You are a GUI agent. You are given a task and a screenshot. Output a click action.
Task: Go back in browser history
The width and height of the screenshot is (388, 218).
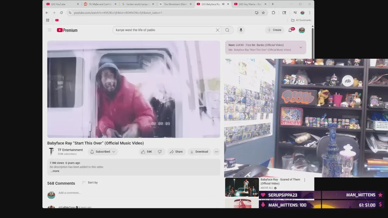pyautogui.click(x=47, y=13)
